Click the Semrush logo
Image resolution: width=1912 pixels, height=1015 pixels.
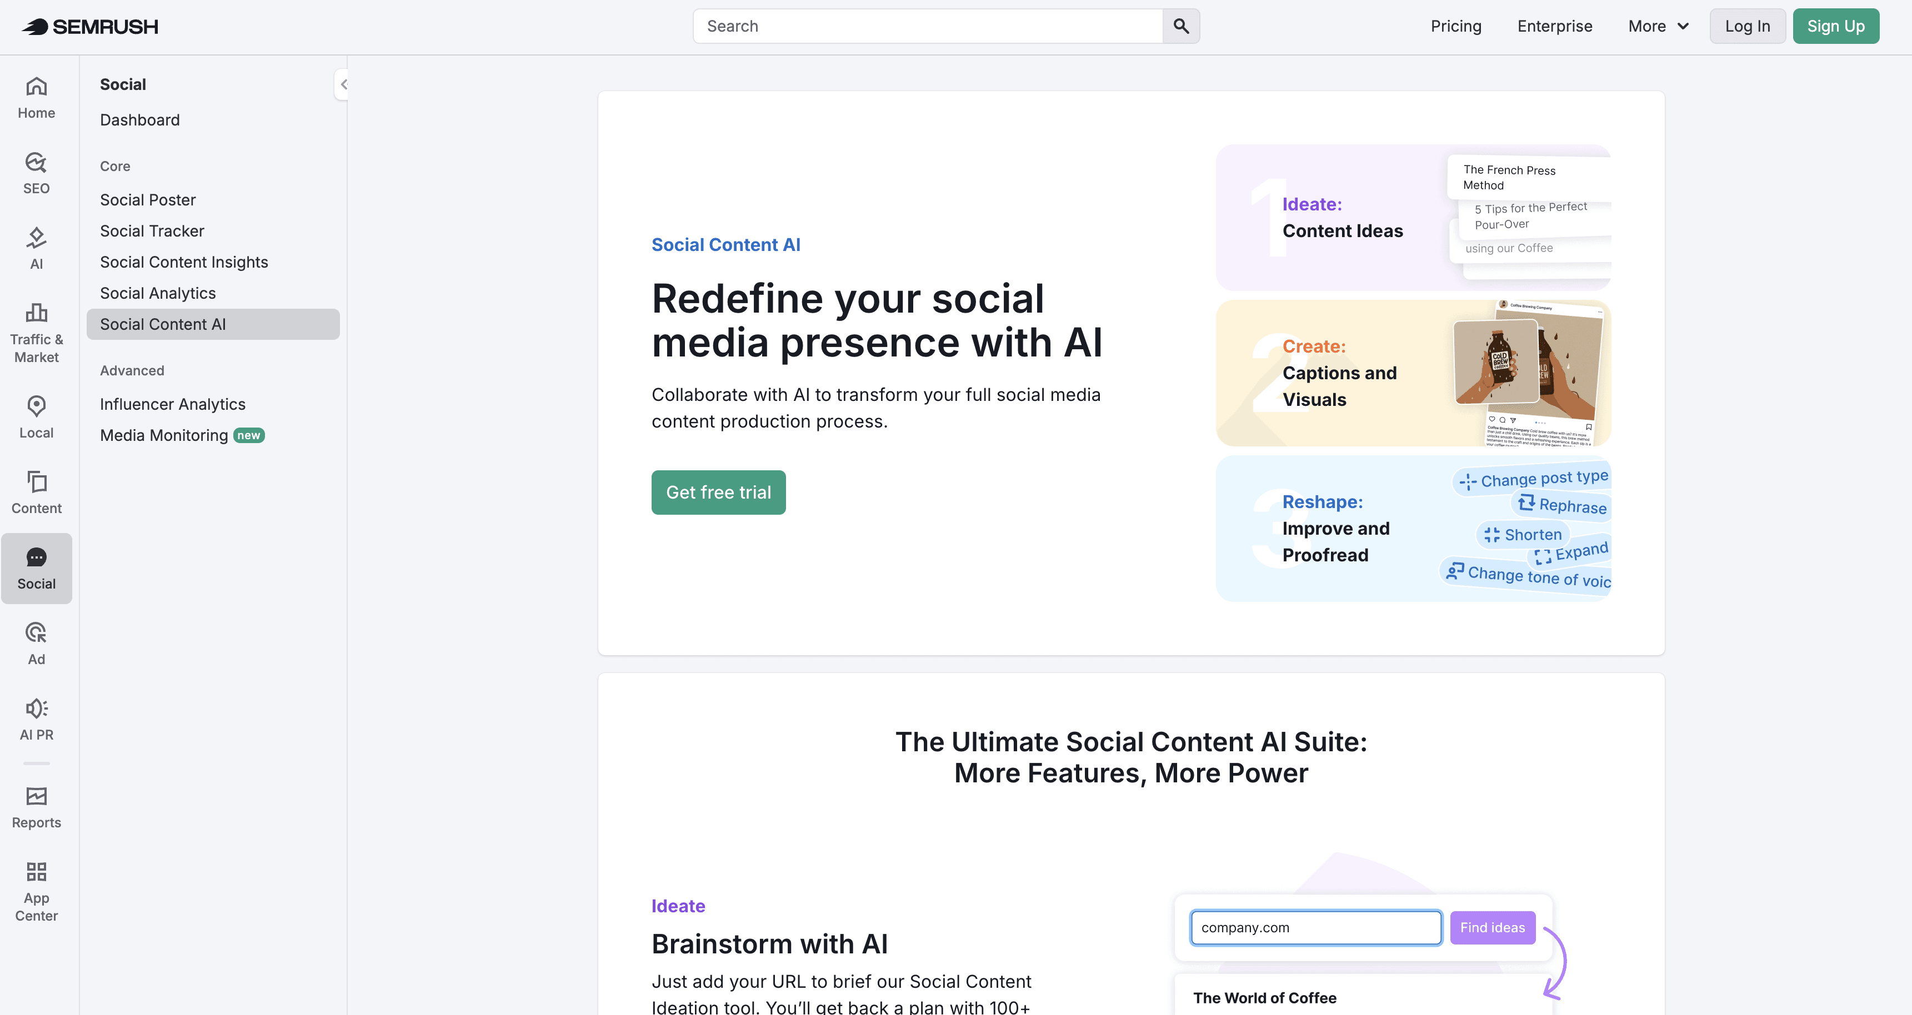tap(89, 26)
